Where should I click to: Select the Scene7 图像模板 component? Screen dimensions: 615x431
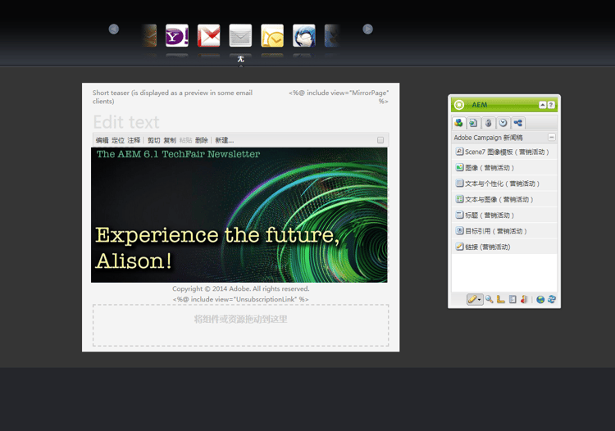point(504,152)
